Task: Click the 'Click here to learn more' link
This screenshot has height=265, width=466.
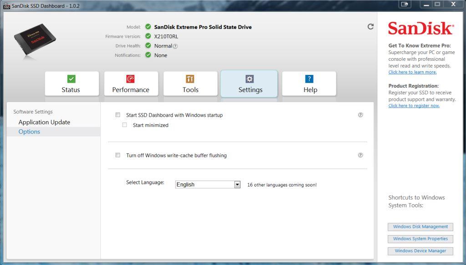Action: click(x=412, y=72)
